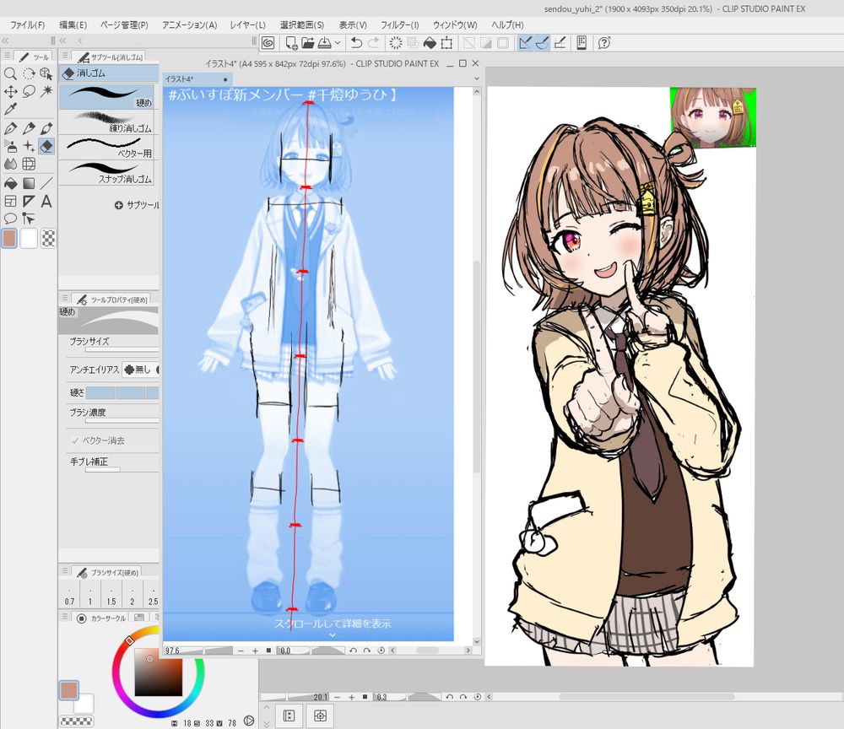The width and height of the screenshot is (844, 729).
Task: Open Tool palette menu hamburger
Action: click(8, 56)
